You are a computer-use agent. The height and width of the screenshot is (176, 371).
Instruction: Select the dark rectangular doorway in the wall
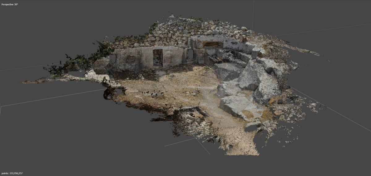(158, 58)
